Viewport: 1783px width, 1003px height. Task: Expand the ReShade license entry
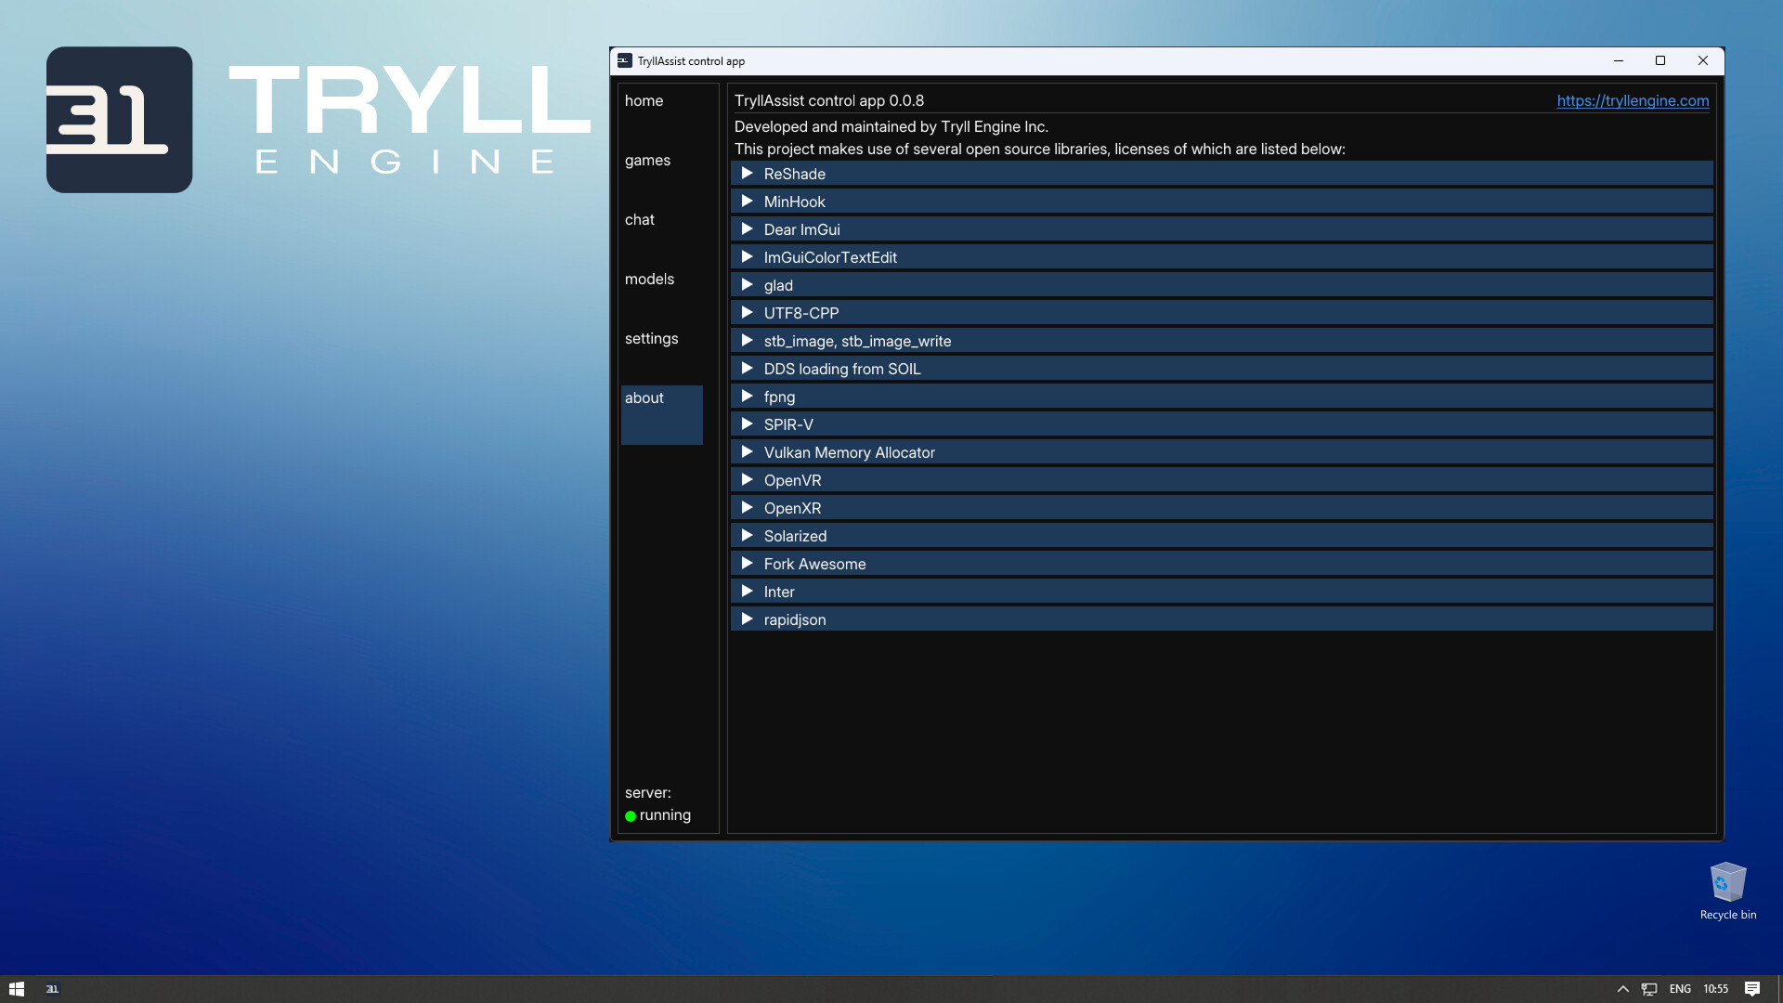(748, 173)
